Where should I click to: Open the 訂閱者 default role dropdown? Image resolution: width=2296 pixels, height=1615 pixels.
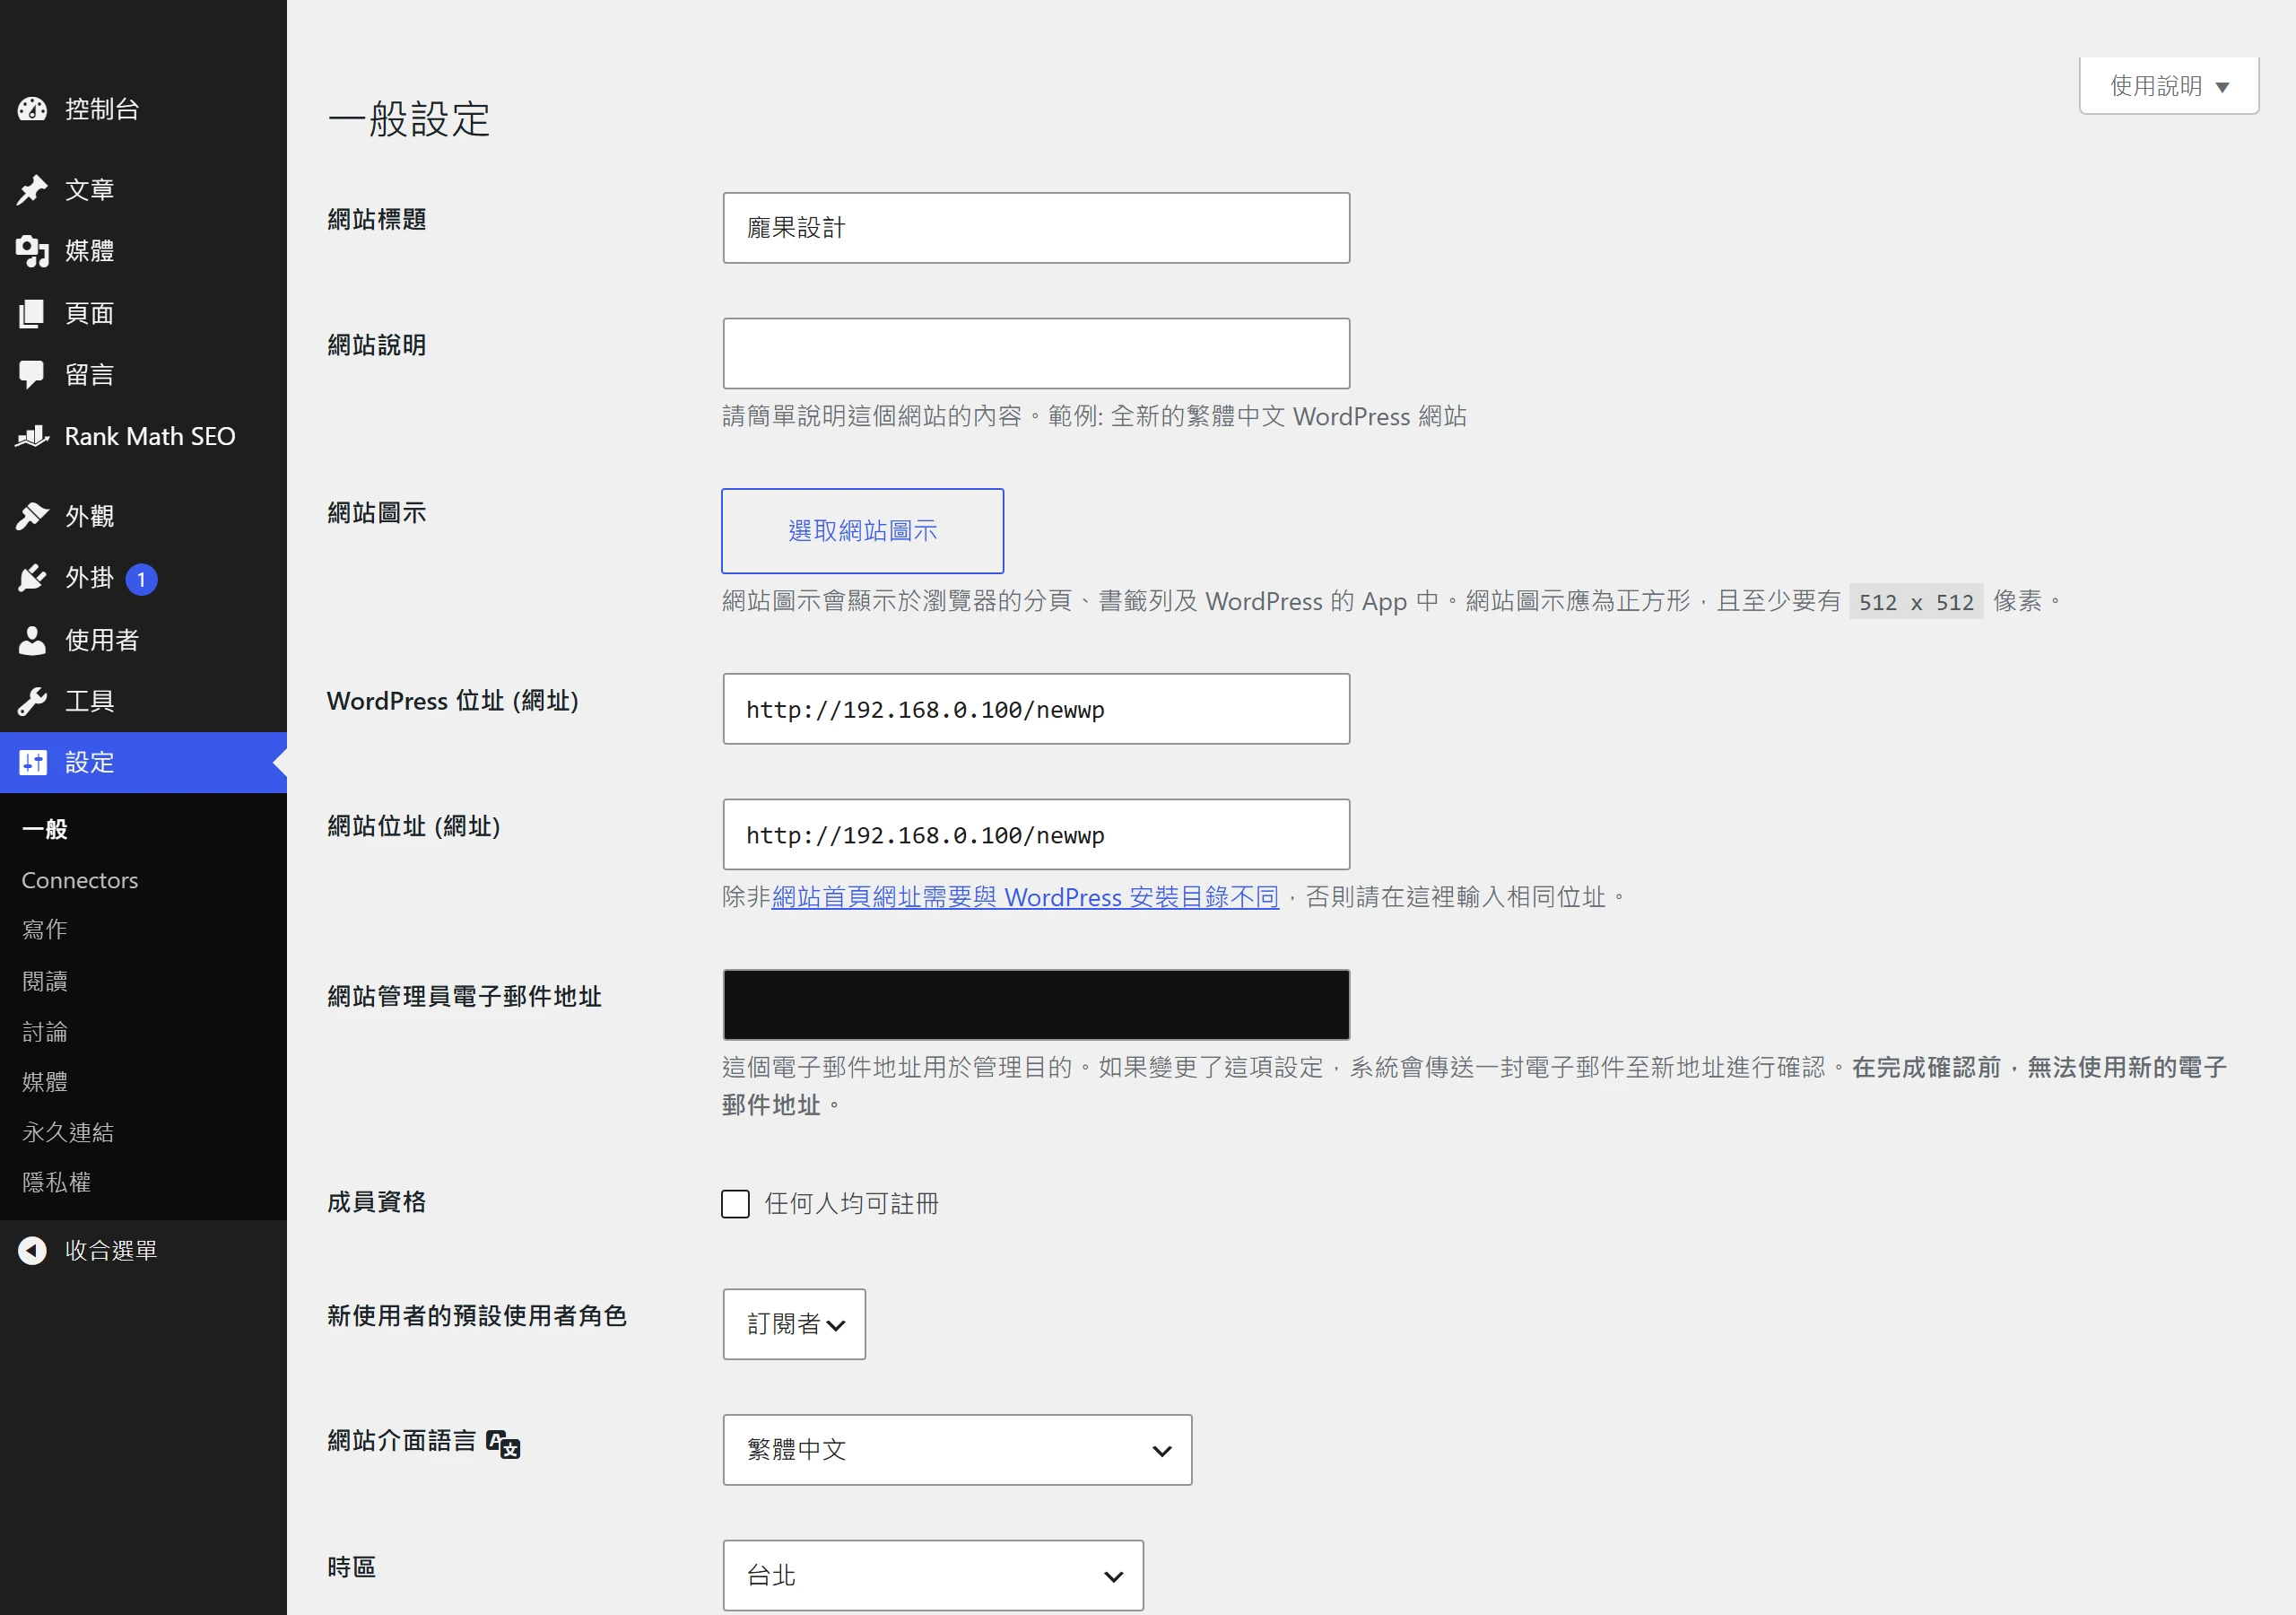coord(794,1325)
